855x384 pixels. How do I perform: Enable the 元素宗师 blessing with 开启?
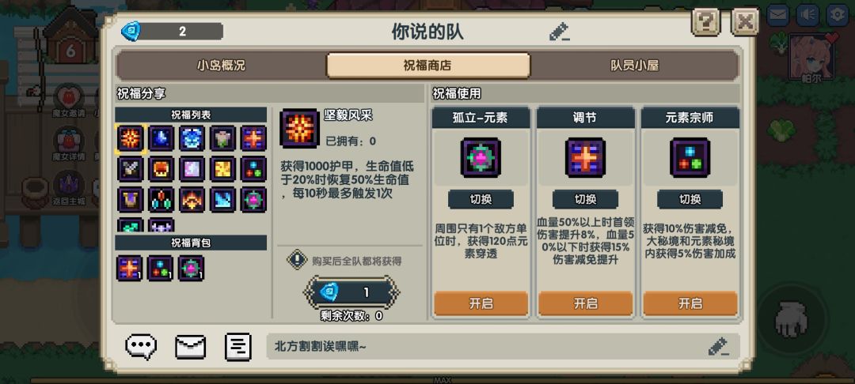(x=690, y=303)
